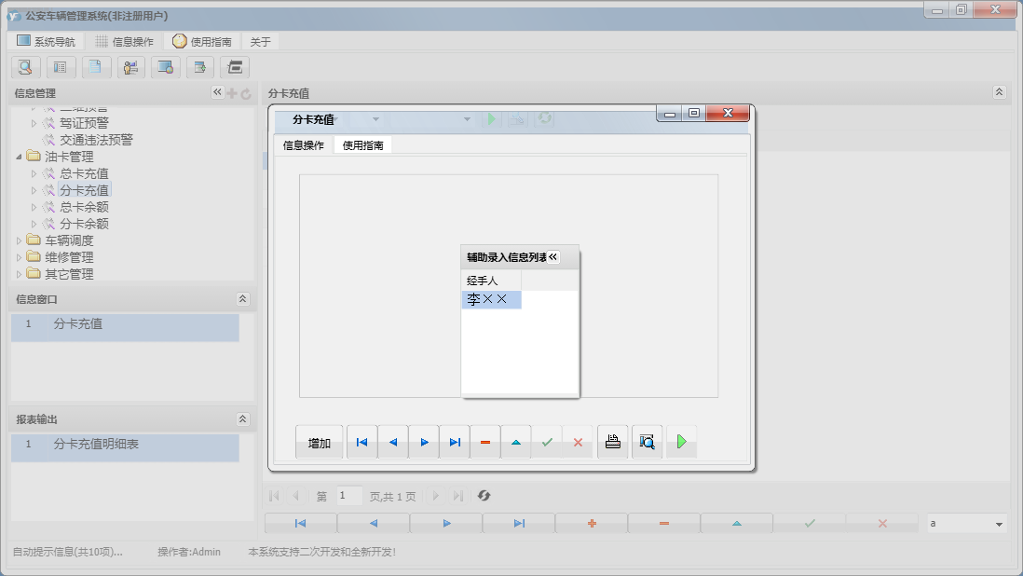Screen dimensions: 1023x576
Task: Click the magnifier search toolbar icon
Action: (25, 67)
